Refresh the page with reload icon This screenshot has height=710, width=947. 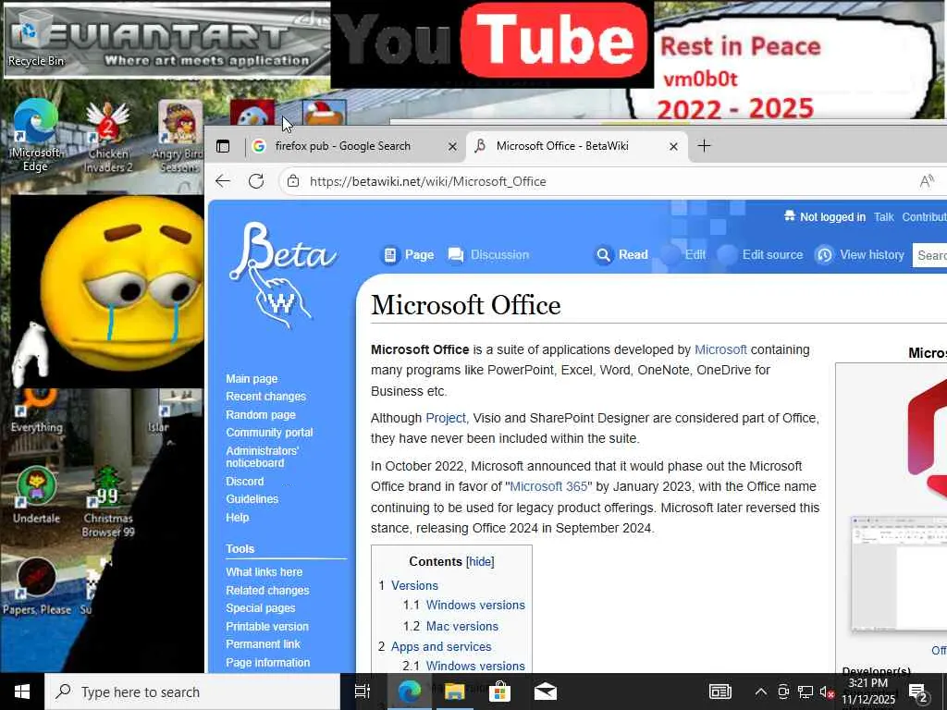click(256, 181)
